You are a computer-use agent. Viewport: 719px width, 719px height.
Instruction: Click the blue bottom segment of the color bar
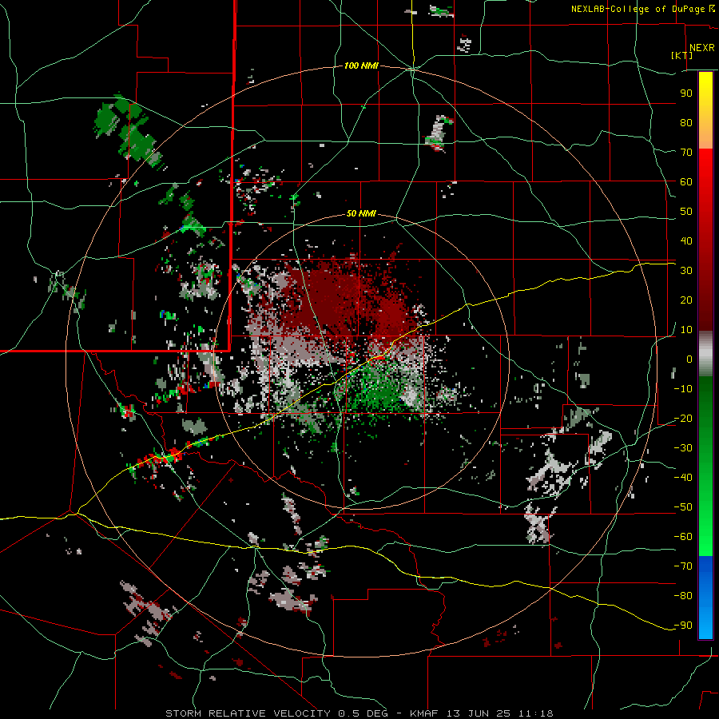pyautogui.click(x=705, y=598)
